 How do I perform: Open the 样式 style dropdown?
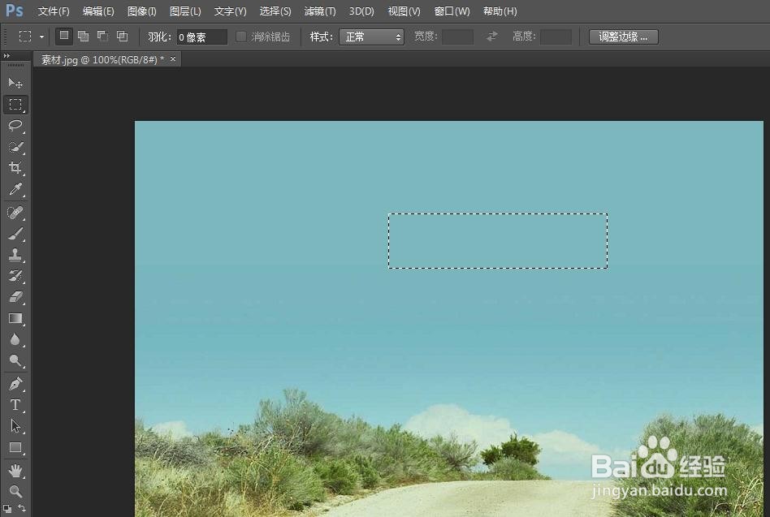(x=371, y=37)
